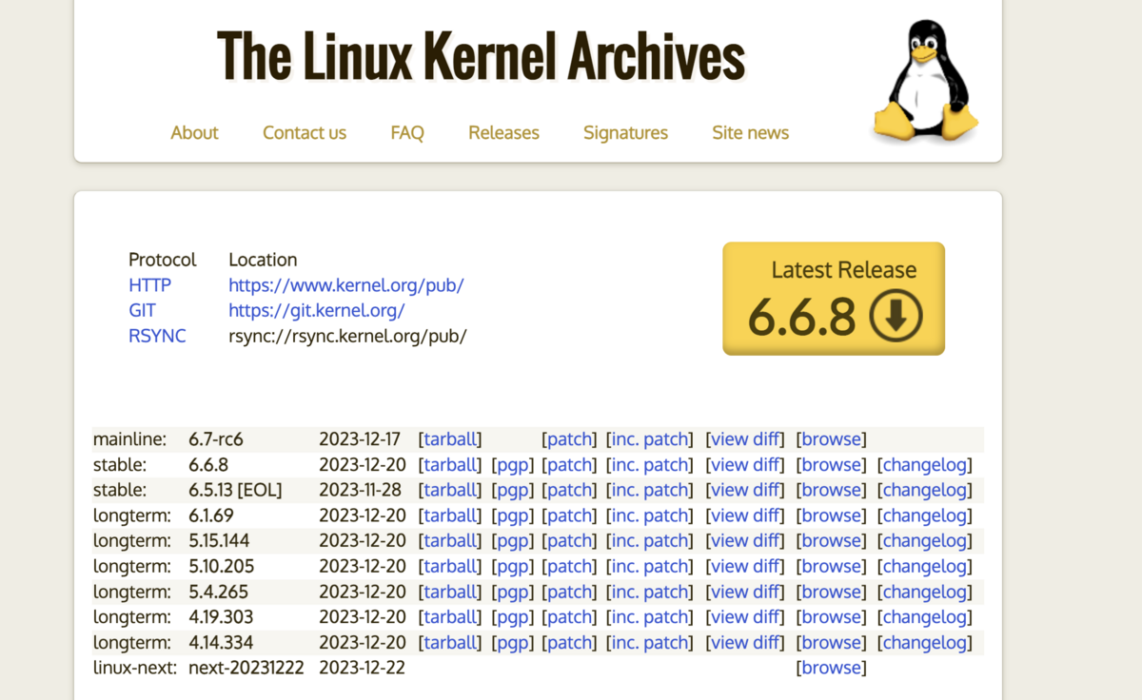Open changelog for longterm 4.14.334
The width and height of the screenshot is (1142, 700).
click(925, 642)
